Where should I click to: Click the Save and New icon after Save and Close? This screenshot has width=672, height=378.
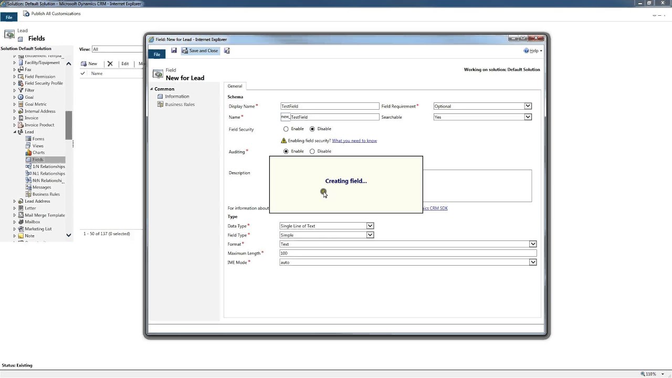(227, 50)
